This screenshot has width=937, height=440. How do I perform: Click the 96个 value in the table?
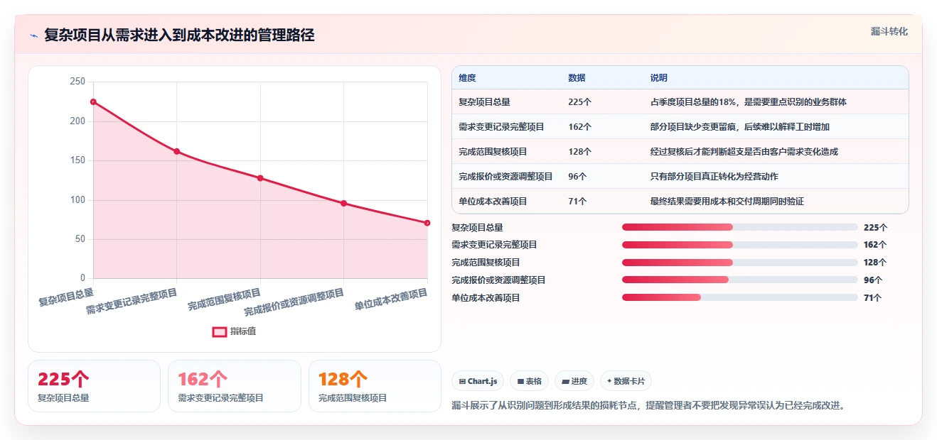578,177
